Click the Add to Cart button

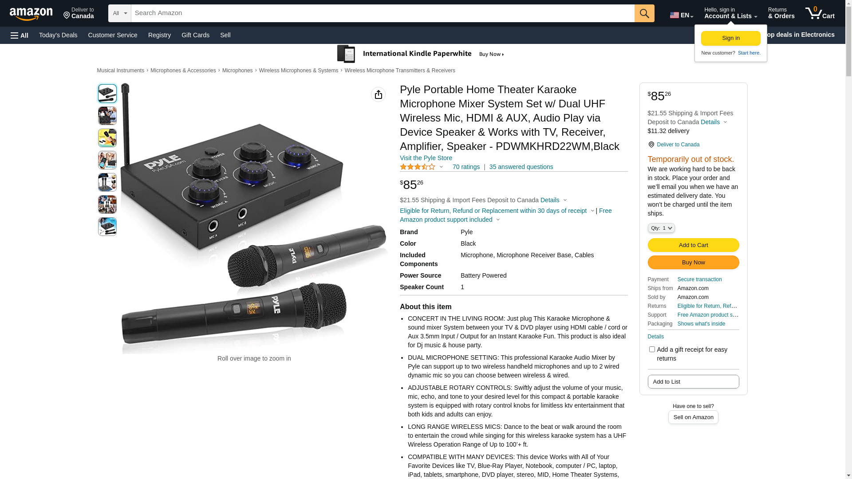click(x=693, y=245)
